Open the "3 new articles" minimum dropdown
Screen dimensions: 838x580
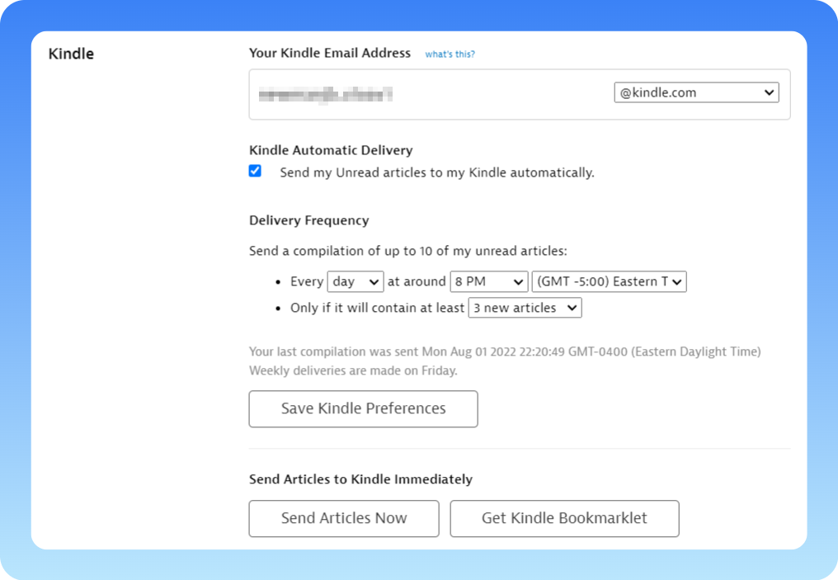point(525,309)
